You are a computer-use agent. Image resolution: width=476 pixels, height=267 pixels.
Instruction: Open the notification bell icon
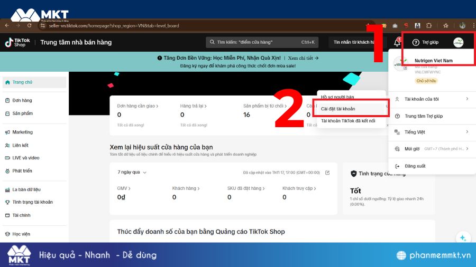pos(397,42)
